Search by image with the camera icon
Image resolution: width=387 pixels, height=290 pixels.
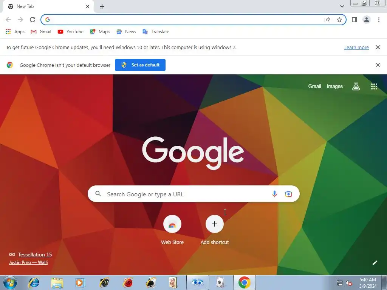288,194
